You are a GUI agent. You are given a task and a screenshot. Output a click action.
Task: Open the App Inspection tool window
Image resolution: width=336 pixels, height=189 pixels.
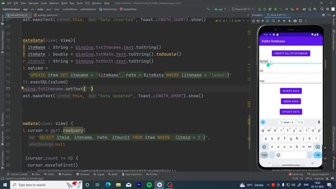click(x=132, y=174)
